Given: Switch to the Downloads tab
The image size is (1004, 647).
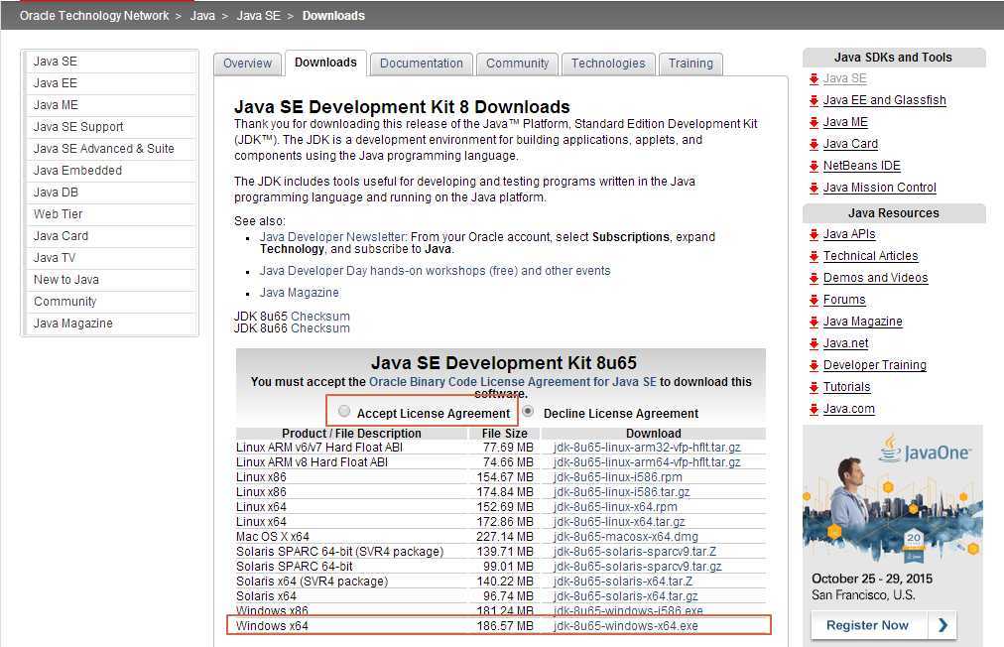Looking at the screenshot, I should click(x=325, y=63).
